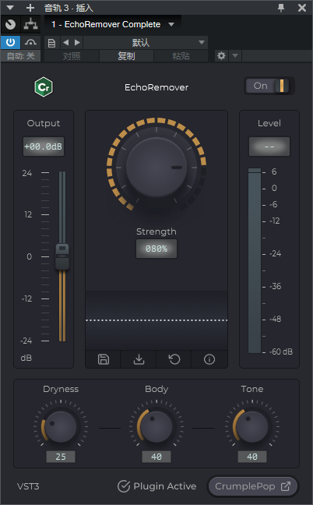Click the dotted threshold line display
Screen dimensions: 313x505
point(156,320)
